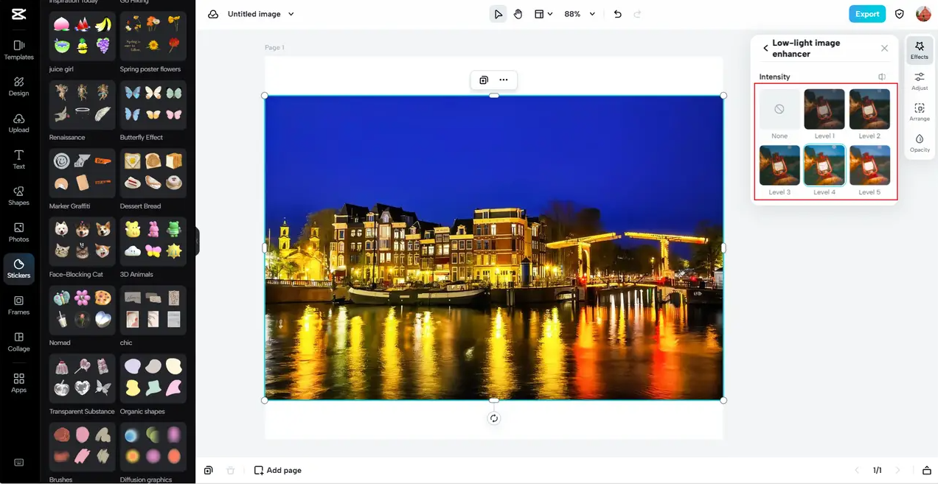Select the Amsterdam night canal image
The width and height of the screenshot is (938, 484).
[x=494, y=248]
